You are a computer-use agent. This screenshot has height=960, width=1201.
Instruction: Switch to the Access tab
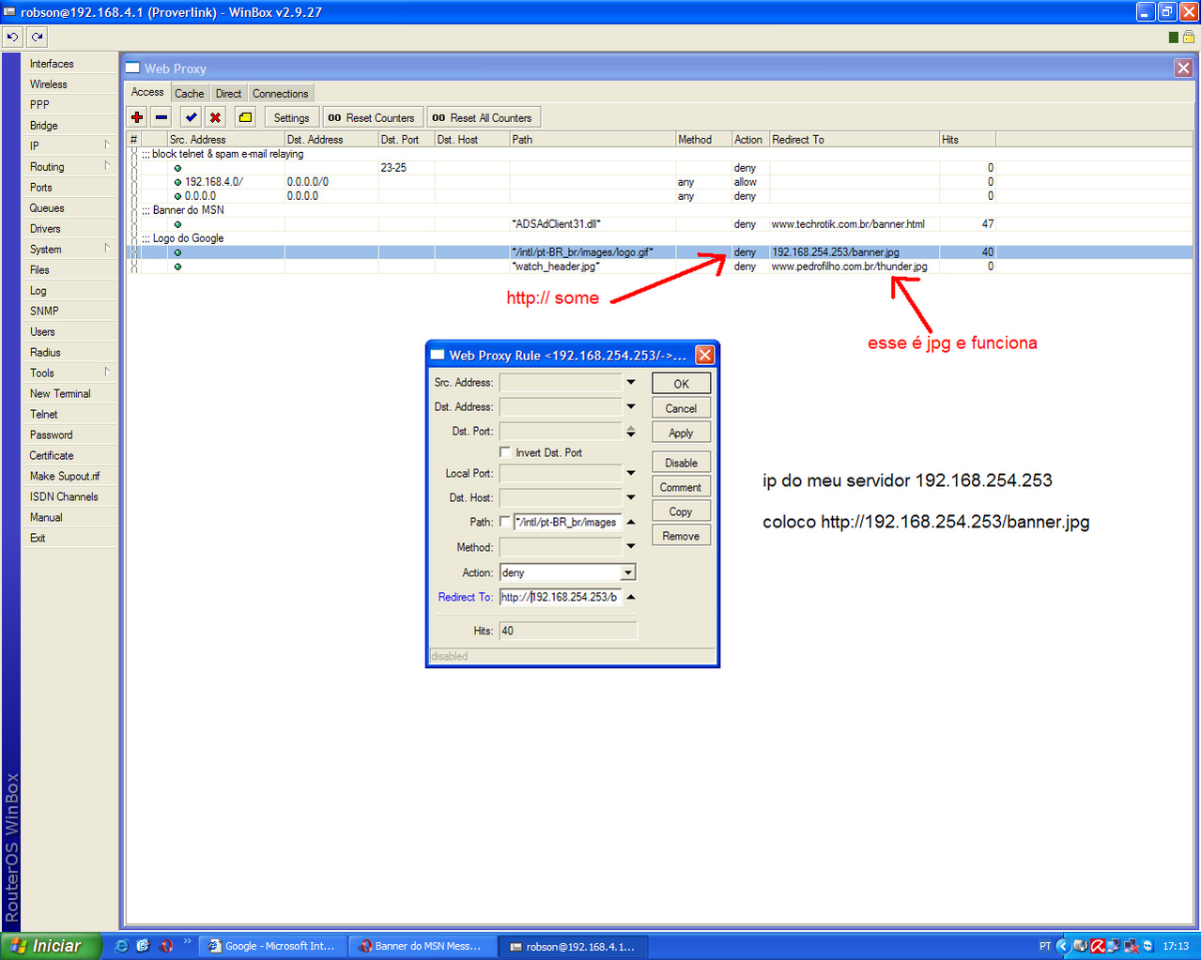tap(147, 92)
